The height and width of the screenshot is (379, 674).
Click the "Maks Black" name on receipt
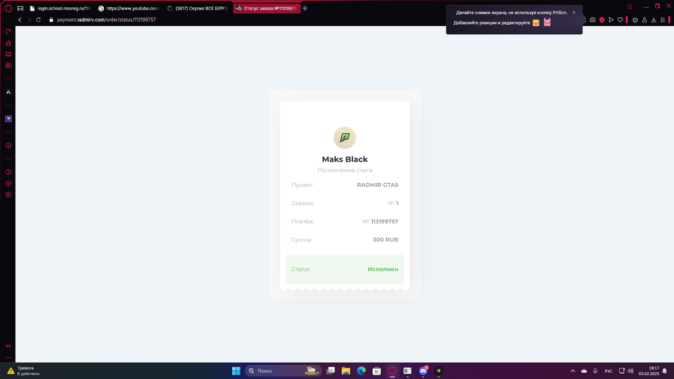point(345,159)
